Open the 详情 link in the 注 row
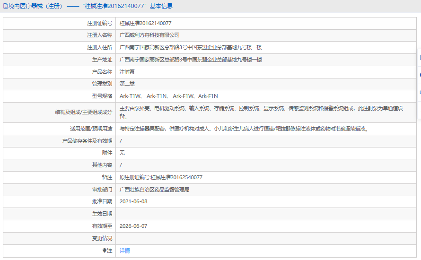The height and width of the screenshot is (260, 421). point(124,251)
